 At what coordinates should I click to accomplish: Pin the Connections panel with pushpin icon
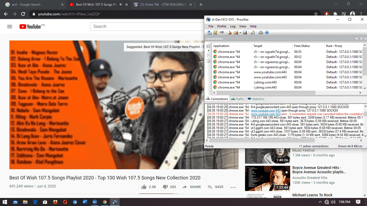(361, 39)
